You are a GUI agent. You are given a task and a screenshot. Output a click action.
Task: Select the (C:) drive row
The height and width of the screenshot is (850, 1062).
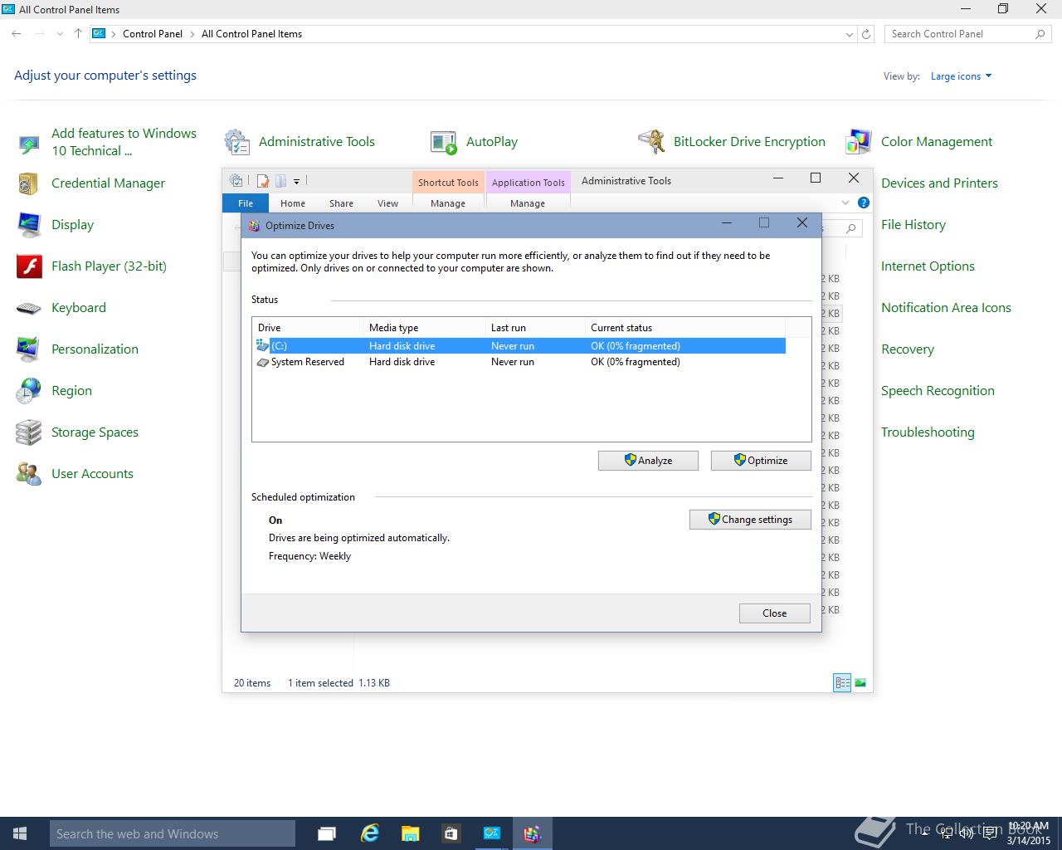coord(519,346)
